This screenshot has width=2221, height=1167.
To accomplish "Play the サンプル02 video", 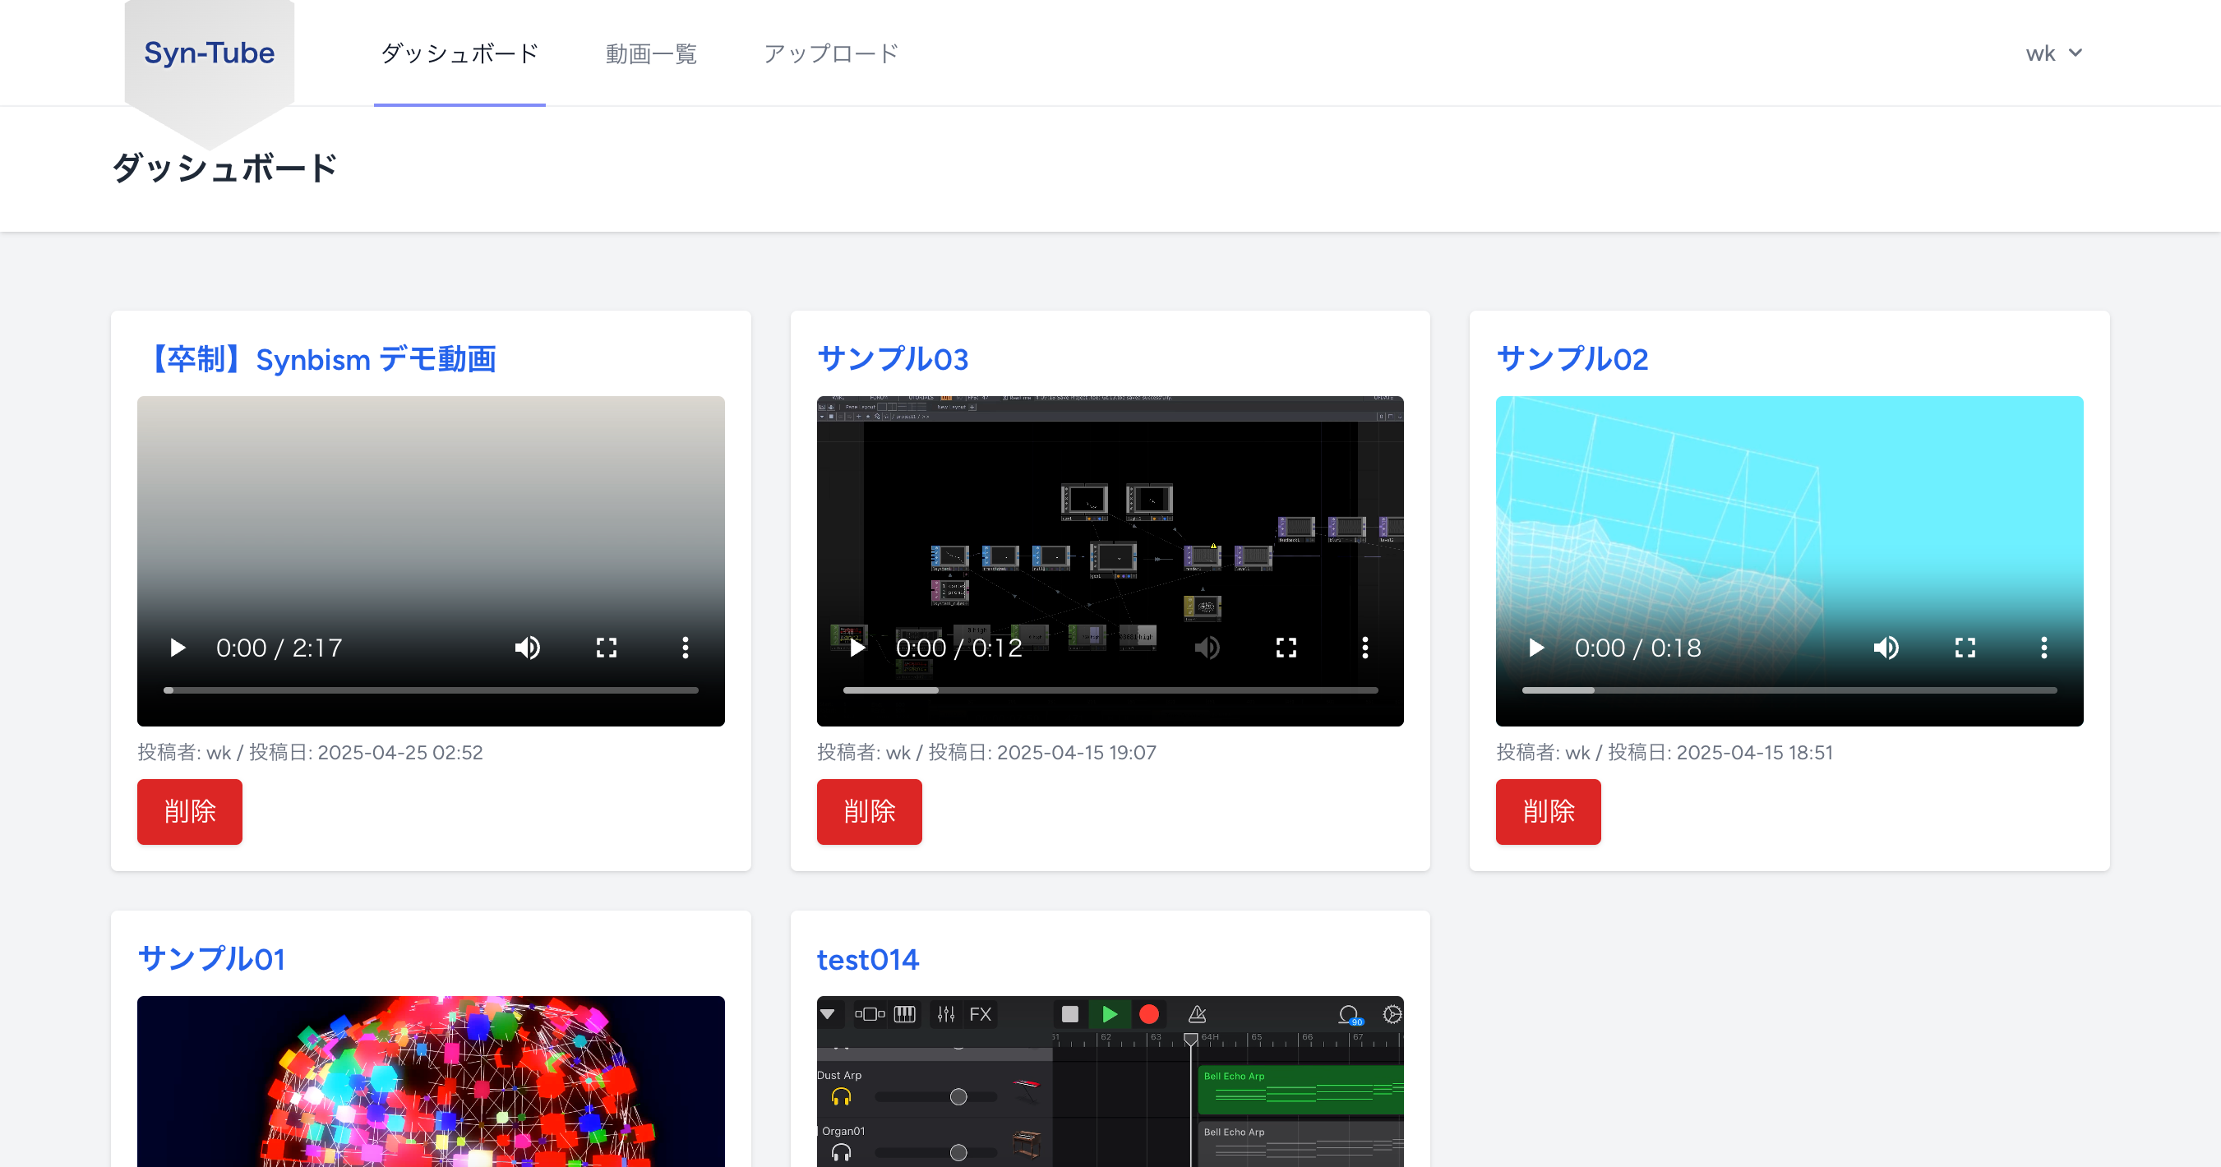I will [x=1536, y=648].
